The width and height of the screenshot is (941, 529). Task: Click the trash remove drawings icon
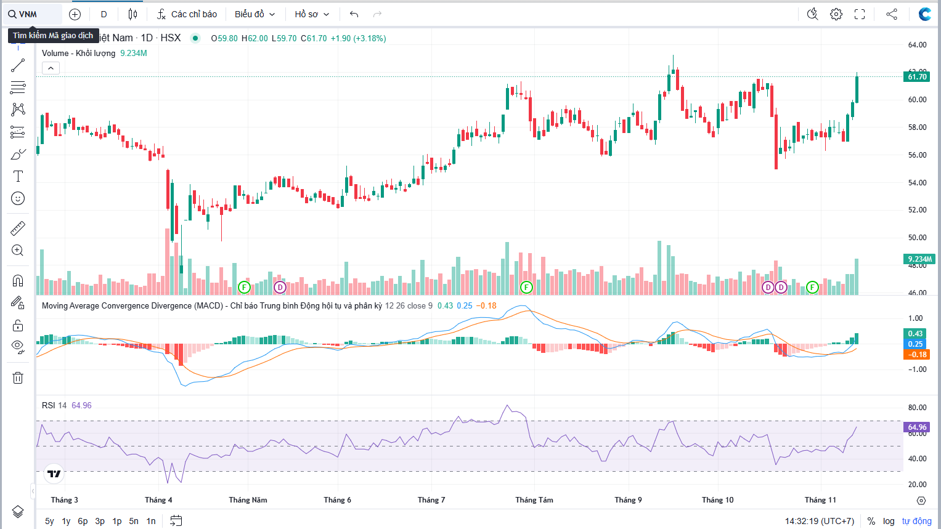(x=18, y=378)
